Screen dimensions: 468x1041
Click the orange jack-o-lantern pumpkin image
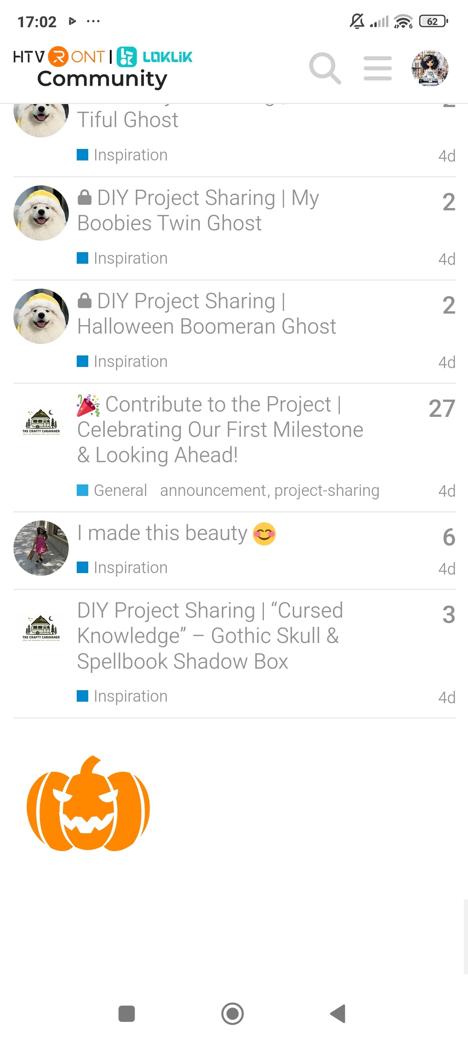88,804
